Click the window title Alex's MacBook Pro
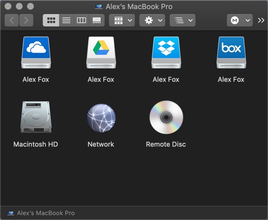 point(139,7)
